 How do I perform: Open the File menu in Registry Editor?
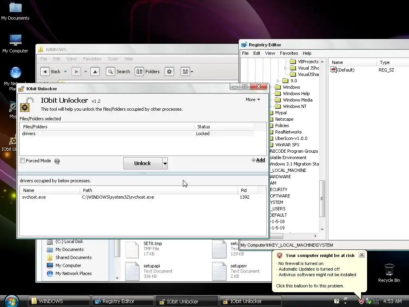tap(245, 53)
